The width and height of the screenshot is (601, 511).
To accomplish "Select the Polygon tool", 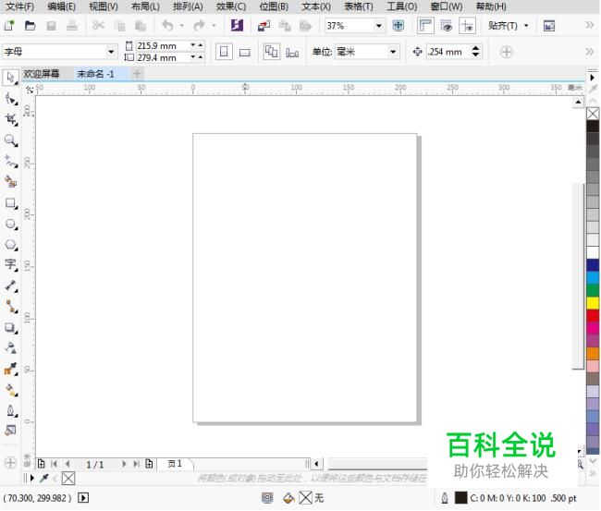I will click(11, 245).
